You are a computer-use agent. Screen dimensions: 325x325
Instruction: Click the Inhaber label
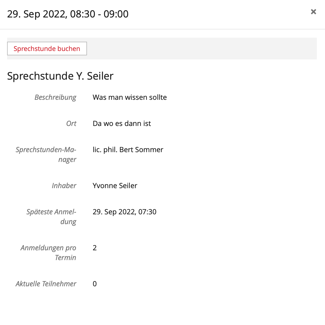[x=64, y=186]
